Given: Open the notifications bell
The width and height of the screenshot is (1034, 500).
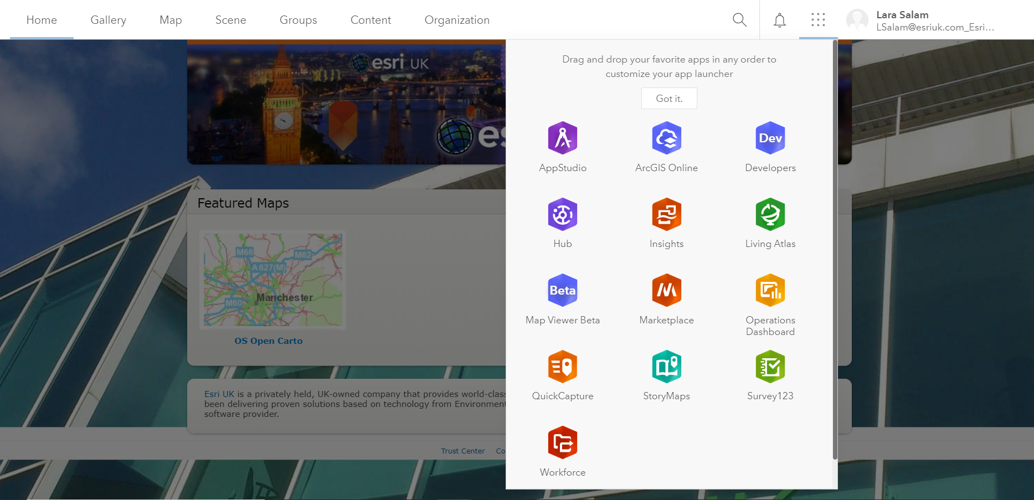Looking at the screenshot, I should coord(779,20).
